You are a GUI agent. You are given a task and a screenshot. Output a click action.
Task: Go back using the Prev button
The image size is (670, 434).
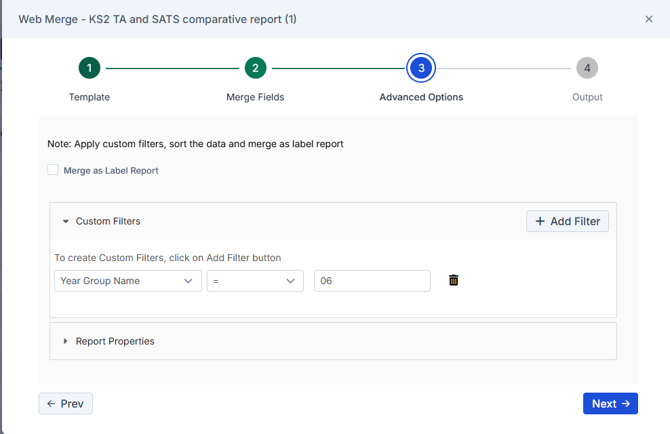click(66, 403)
